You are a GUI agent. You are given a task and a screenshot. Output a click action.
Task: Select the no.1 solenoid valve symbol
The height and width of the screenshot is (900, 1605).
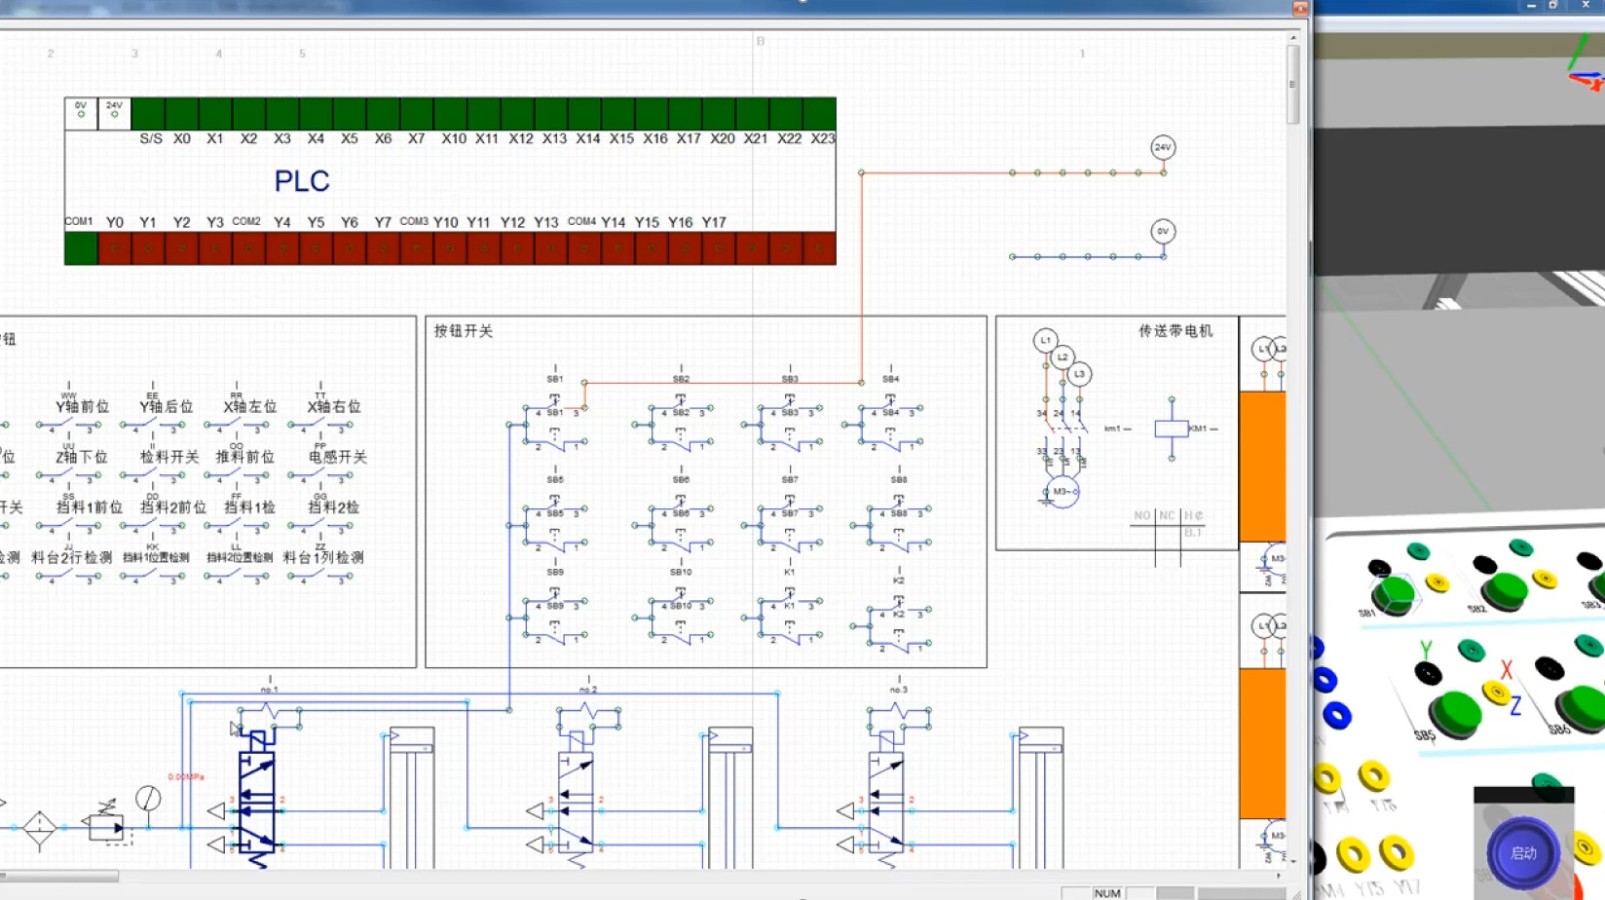point(257,800)
